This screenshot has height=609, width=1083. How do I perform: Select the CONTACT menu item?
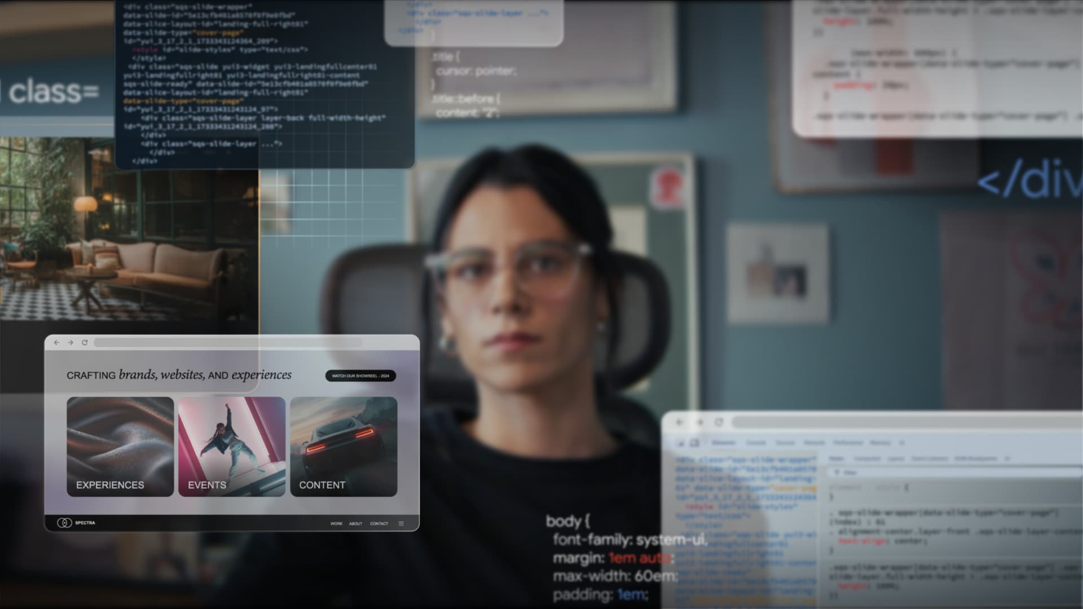click(x=378, y=523)
